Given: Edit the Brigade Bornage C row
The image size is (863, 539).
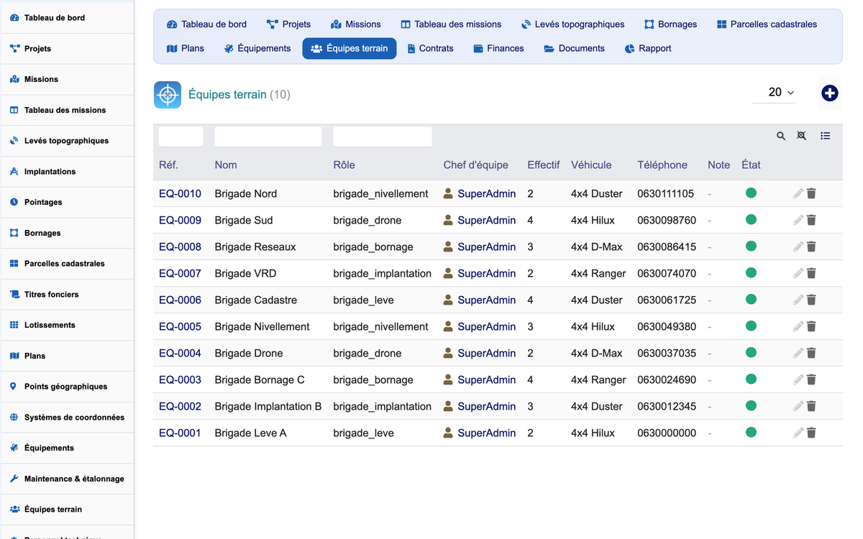Looking at the screenshot, I should (798, 379).
